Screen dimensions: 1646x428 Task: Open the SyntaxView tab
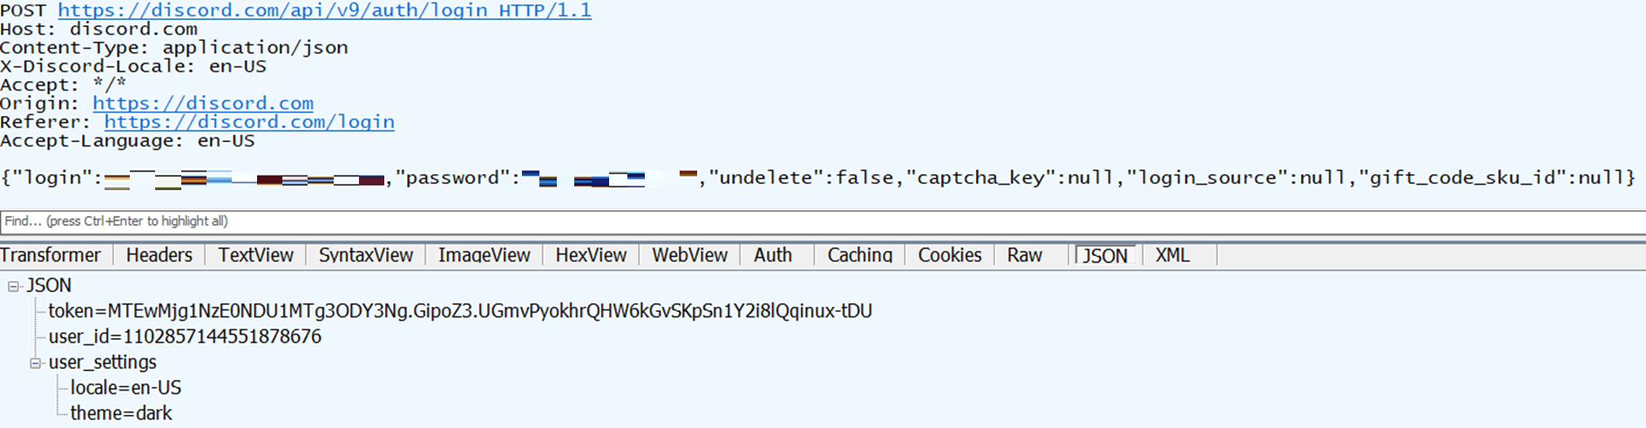[x=365, y=255]
